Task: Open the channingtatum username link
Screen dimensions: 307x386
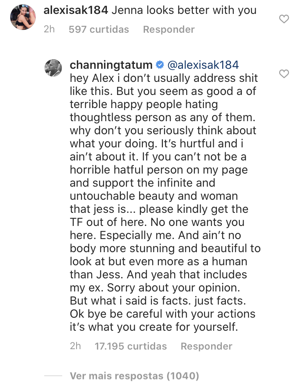Action: click(x=111, y=65)
